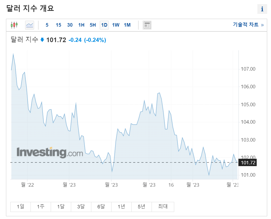Screen dimensions: 271x219
Task: Switch to candlestick chart type
Action: tap(14, 25)
